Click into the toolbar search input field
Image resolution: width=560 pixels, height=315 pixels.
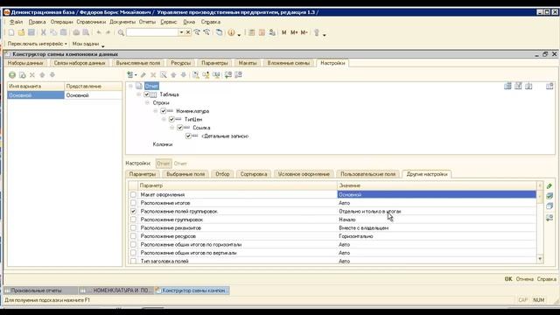152,32
